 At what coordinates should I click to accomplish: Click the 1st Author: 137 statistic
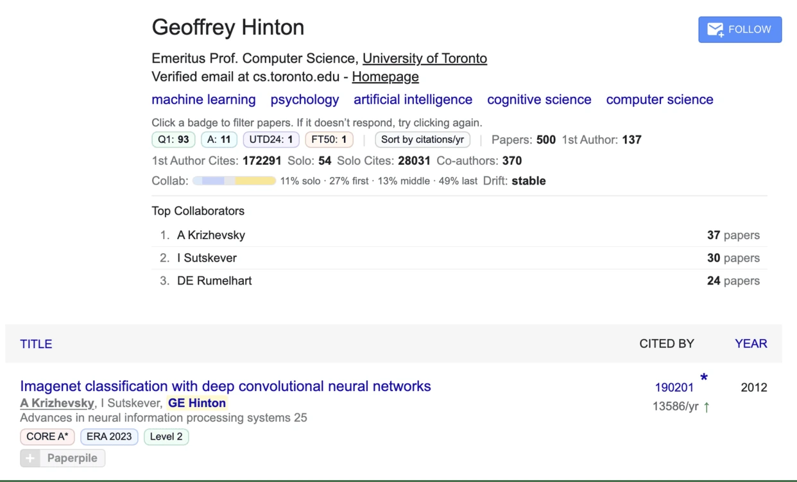point(602,140)
